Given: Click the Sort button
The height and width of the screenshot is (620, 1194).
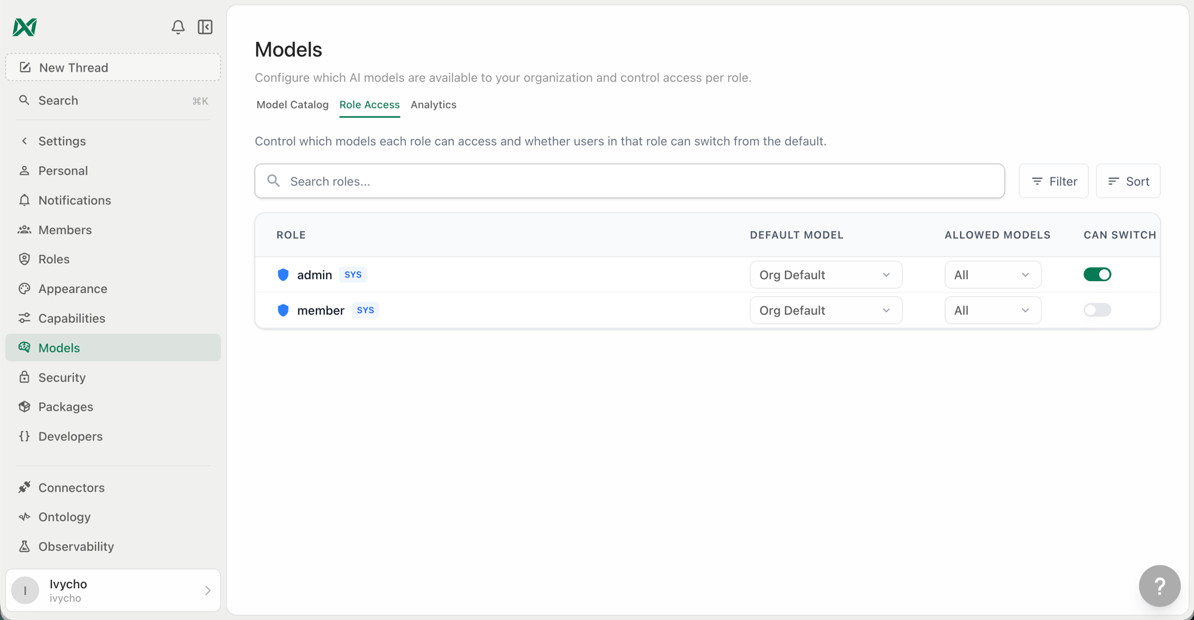Looking at the screenshot, I should coord(1128,181).
